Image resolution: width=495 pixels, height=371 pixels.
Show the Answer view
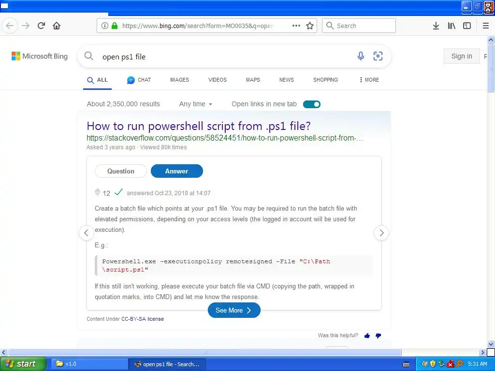(x=177, y=171)
